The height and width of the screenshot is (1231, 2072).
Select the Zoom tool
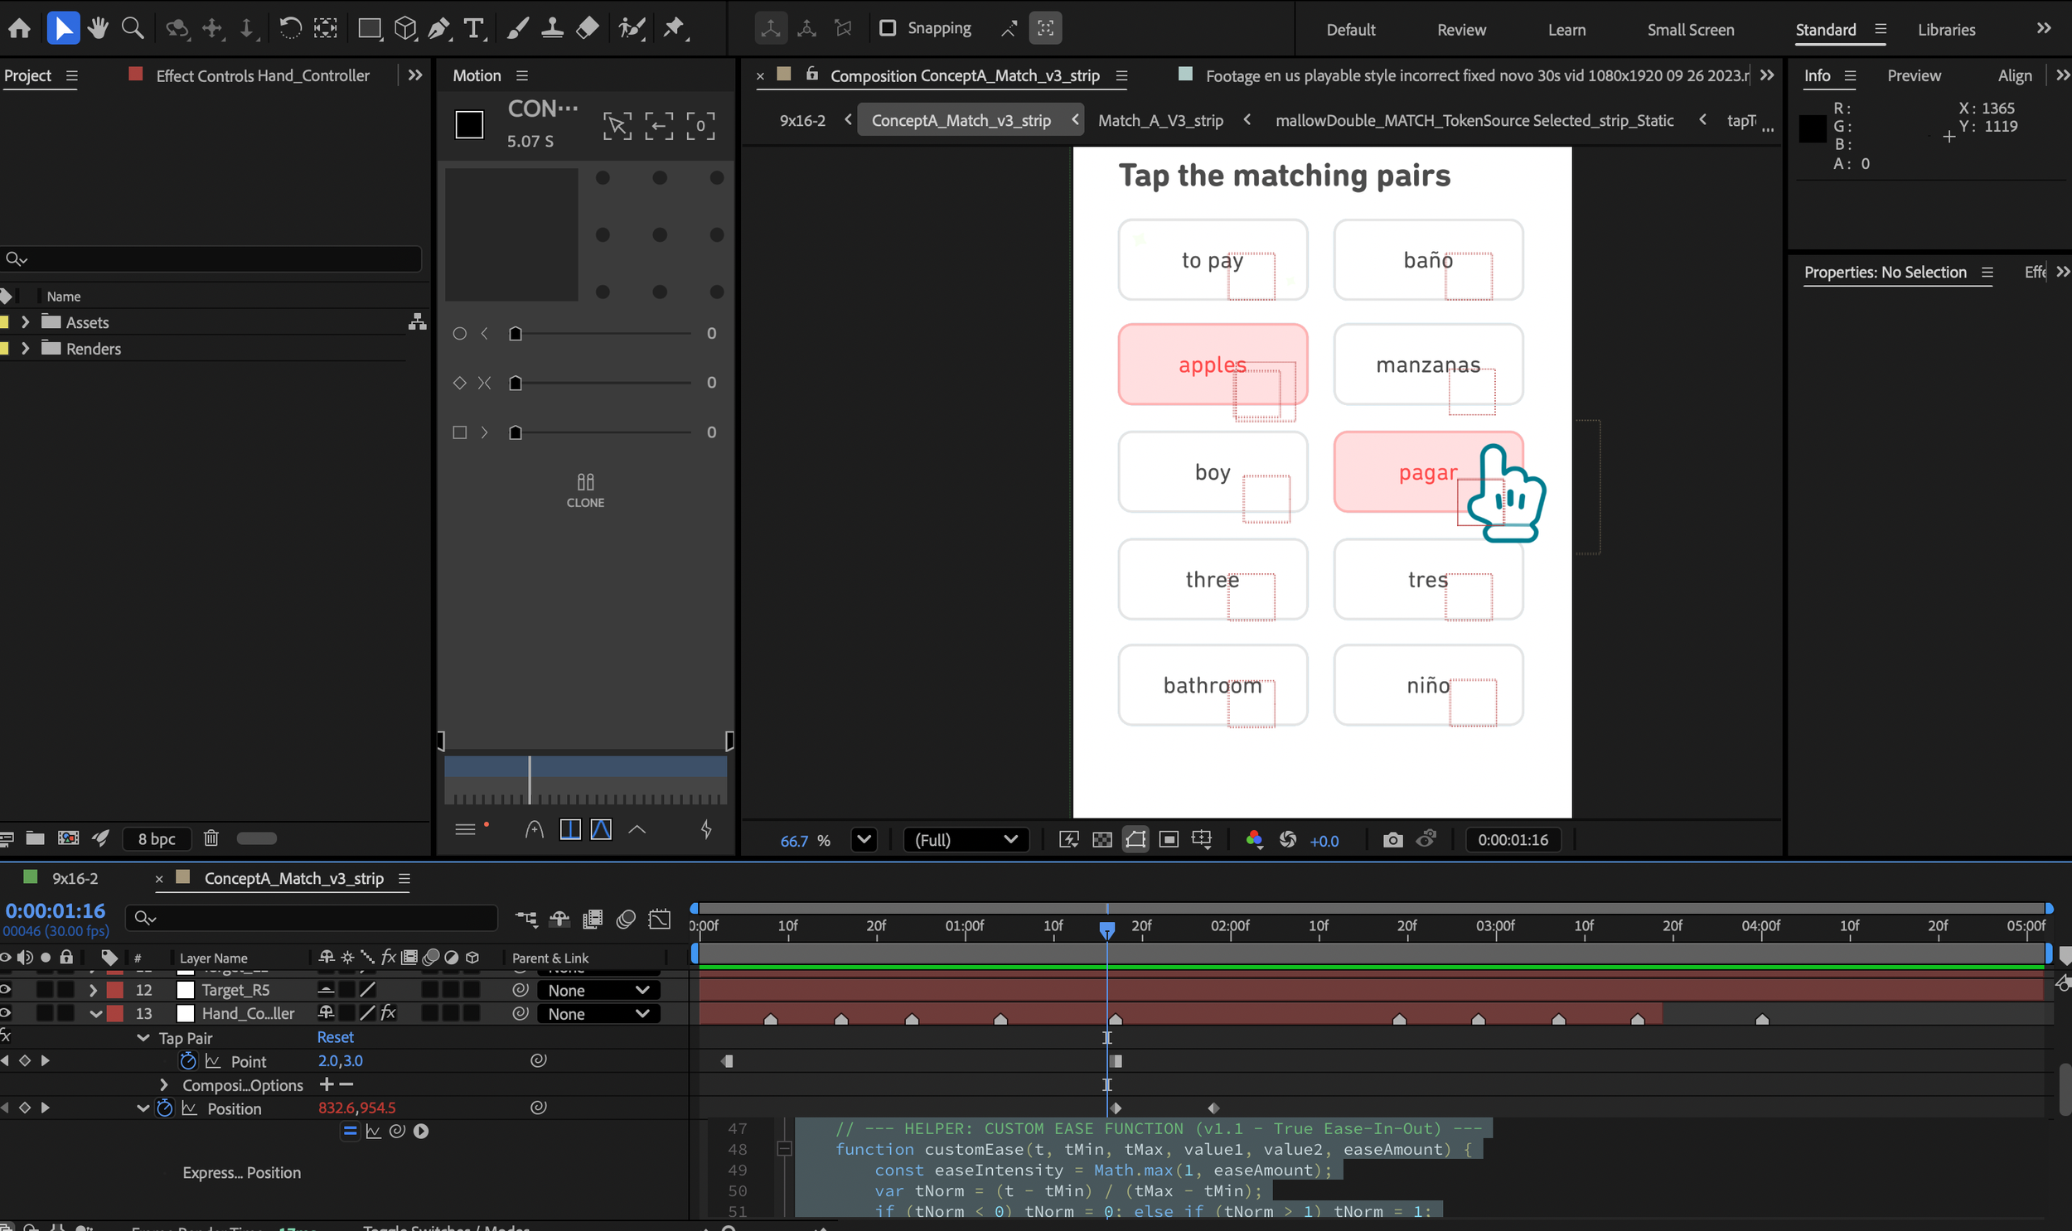click(132, 28)
